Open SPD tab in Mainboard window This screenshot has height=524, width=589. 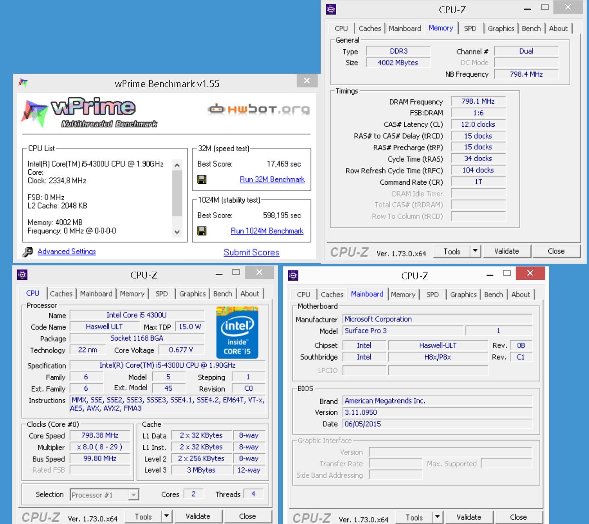433,294
